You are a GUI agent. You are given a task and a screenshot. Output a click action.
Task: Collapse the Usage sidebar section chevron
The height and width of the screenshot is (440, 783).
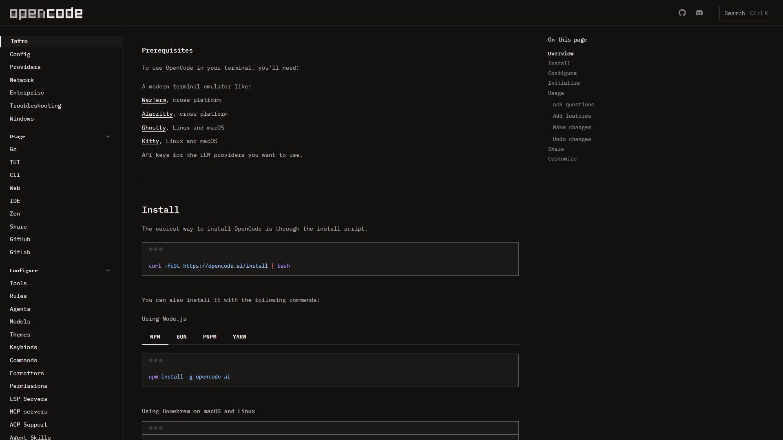coord(108,136)
